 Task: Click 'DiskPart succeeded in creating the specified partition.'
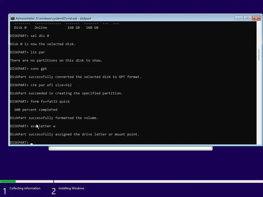[67, 93]
